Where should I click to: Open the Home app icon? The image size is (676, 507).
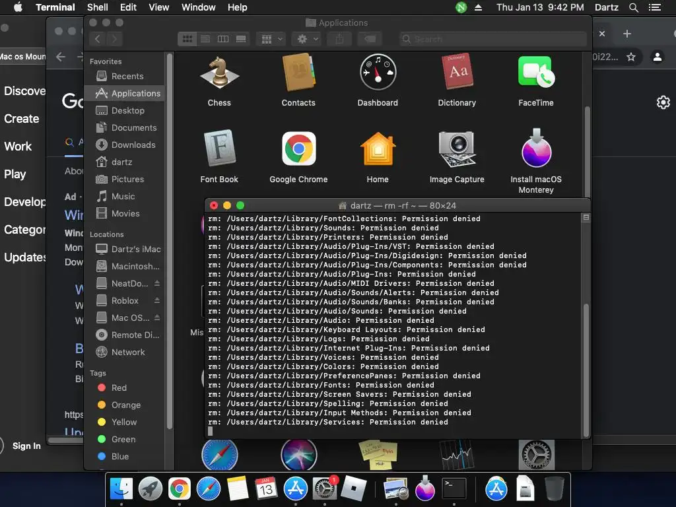[378, 149]
